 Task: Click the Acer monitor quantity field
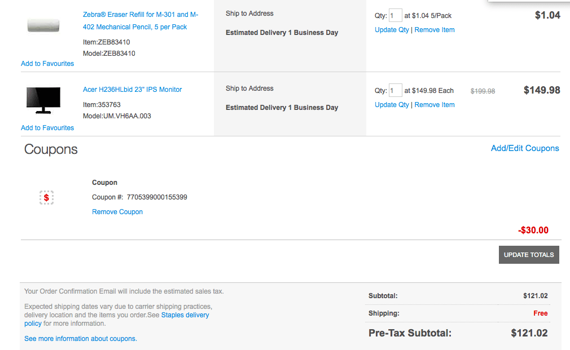point(396,90)
